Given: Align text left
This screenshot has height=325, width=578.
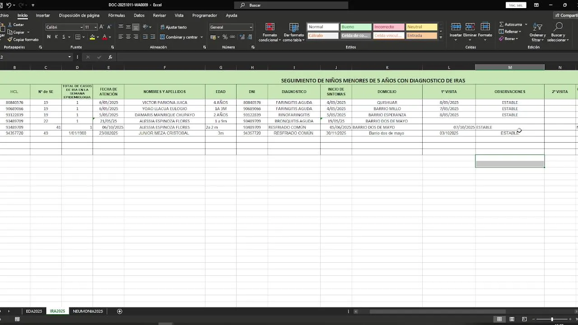Looking at the screenshot, I should click(121, 37).
